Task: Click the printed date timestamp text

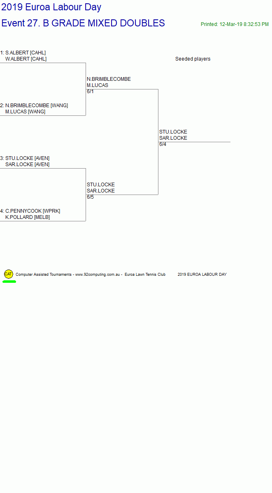Action: click(x=235, y=24)
